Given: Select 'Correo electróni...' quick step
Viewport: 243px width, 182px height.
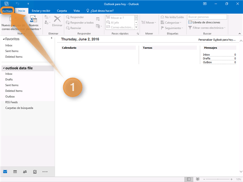Looking at the screenshot, I should [x=120, y=27].
